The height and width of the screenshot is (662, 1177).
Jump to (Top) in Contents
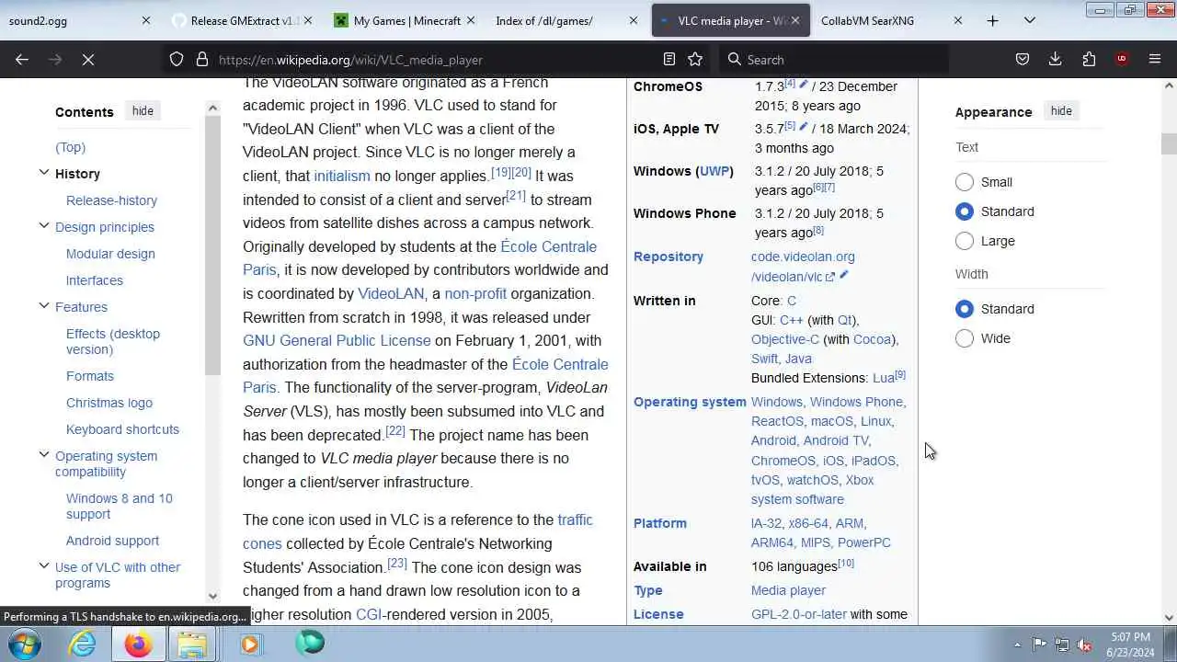(x=70, y=147)
